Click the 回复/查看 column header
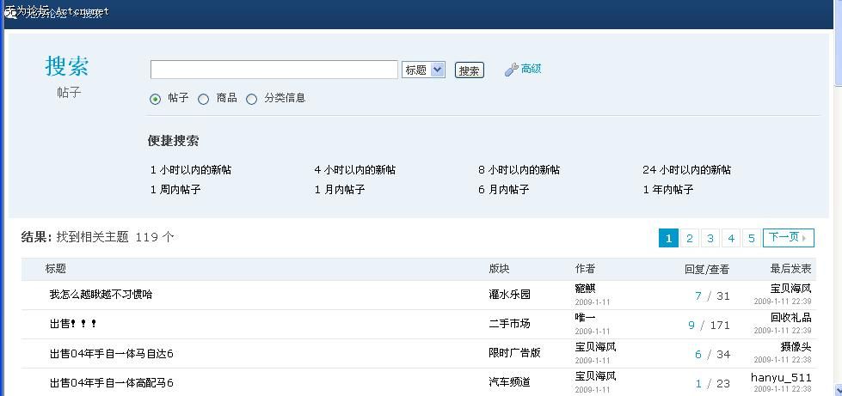 [707, 270]
